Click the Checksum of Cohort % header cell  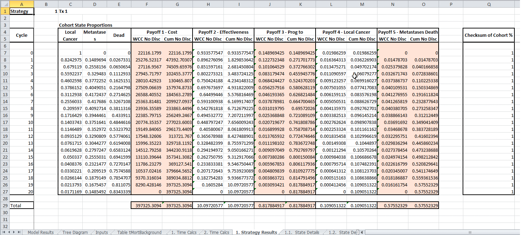click(488, 35)
